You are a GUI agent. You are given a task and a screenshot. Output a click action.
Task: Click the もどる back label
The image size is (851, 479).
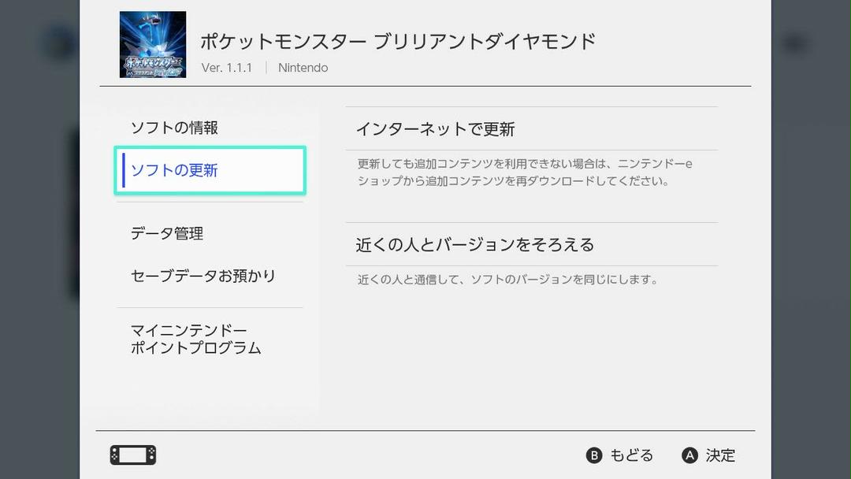click(632, 455)
